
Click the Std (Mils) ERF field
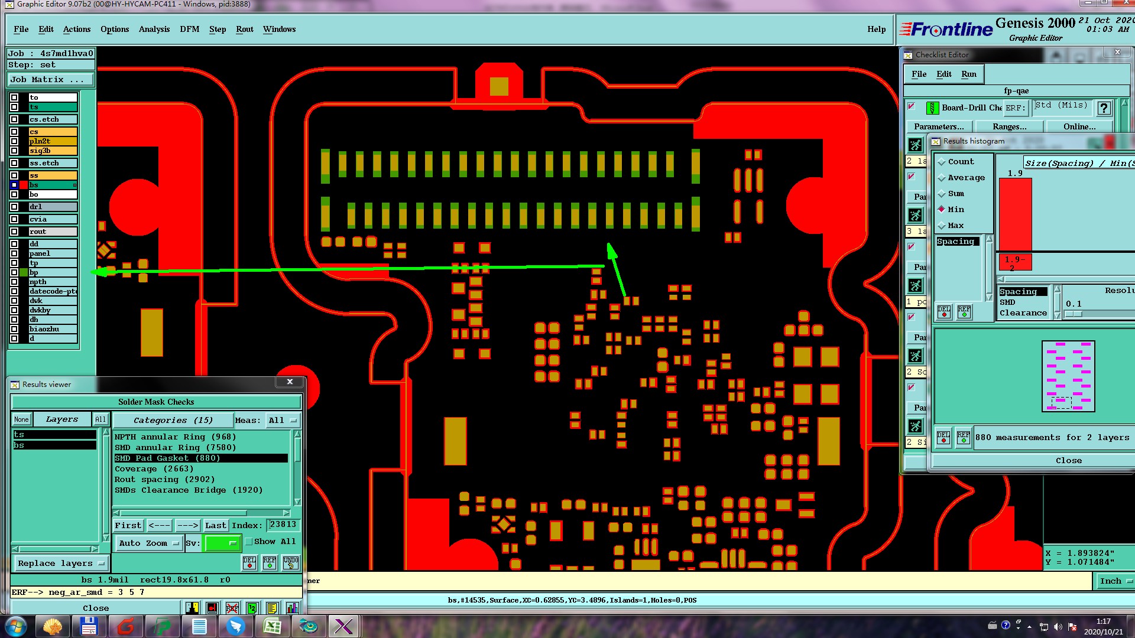(1061, 107)
